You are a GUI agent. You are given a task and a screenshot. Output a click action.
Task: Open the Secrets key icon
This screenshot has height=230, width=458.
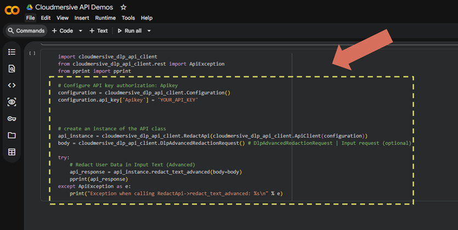(x=12, y=118)
